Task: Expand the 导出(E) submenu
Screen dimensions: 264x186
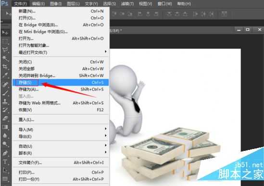Action: tap(61, 136)
